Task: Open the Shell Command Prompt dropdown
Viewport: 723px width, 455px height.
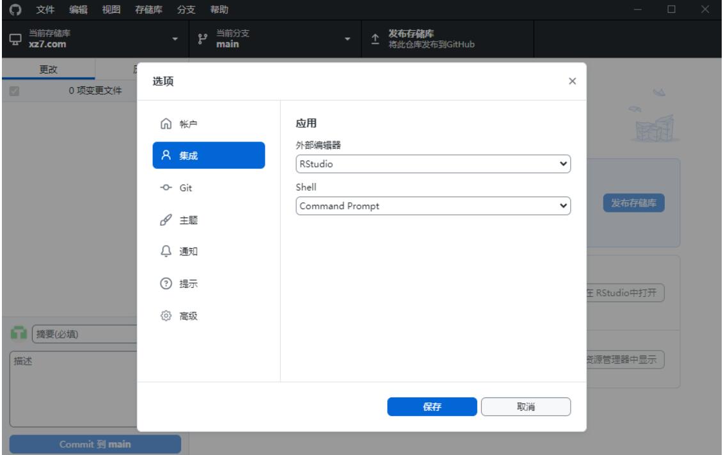Action: [x=433, y=205]
